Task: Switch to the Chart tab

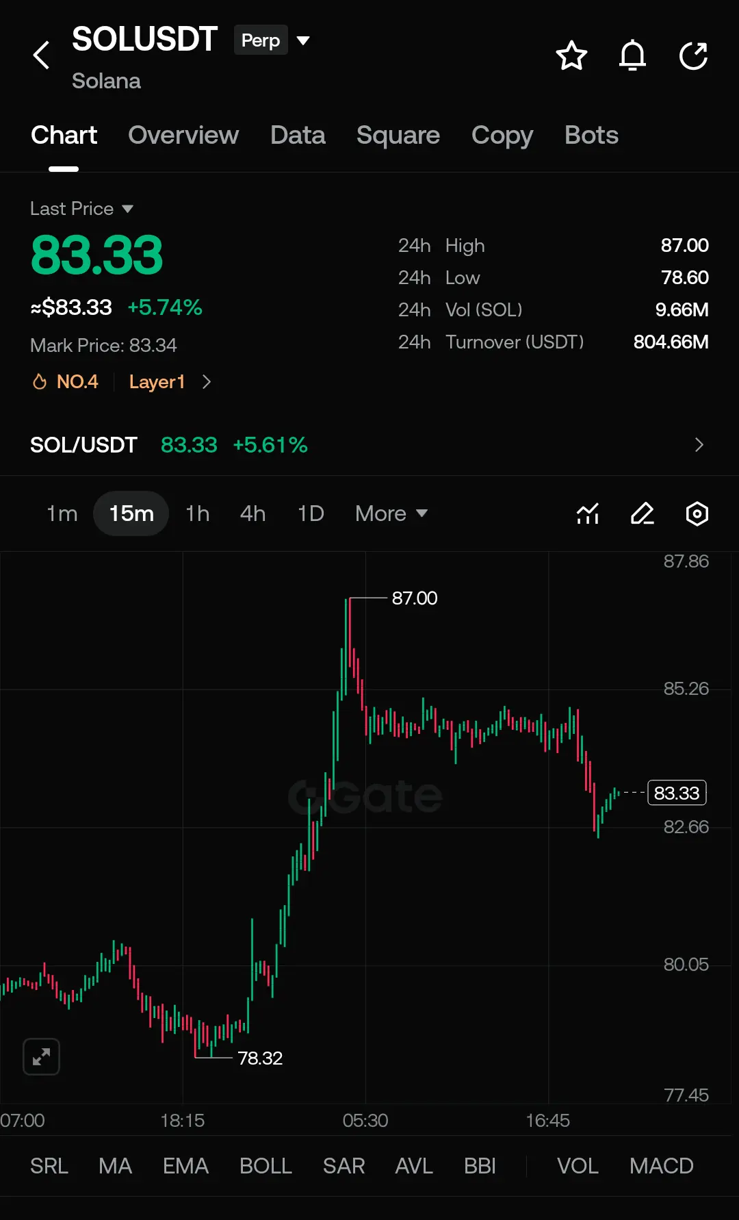Action: 64,135
